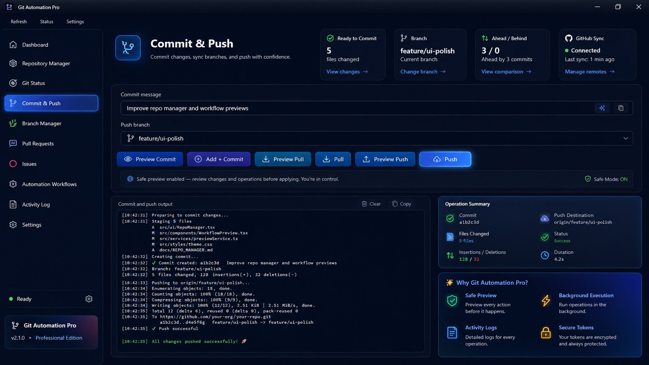Click the Ready to Commit checkmark icon
The height and width of the screenshot is (365, 649).
pos(330,38)
